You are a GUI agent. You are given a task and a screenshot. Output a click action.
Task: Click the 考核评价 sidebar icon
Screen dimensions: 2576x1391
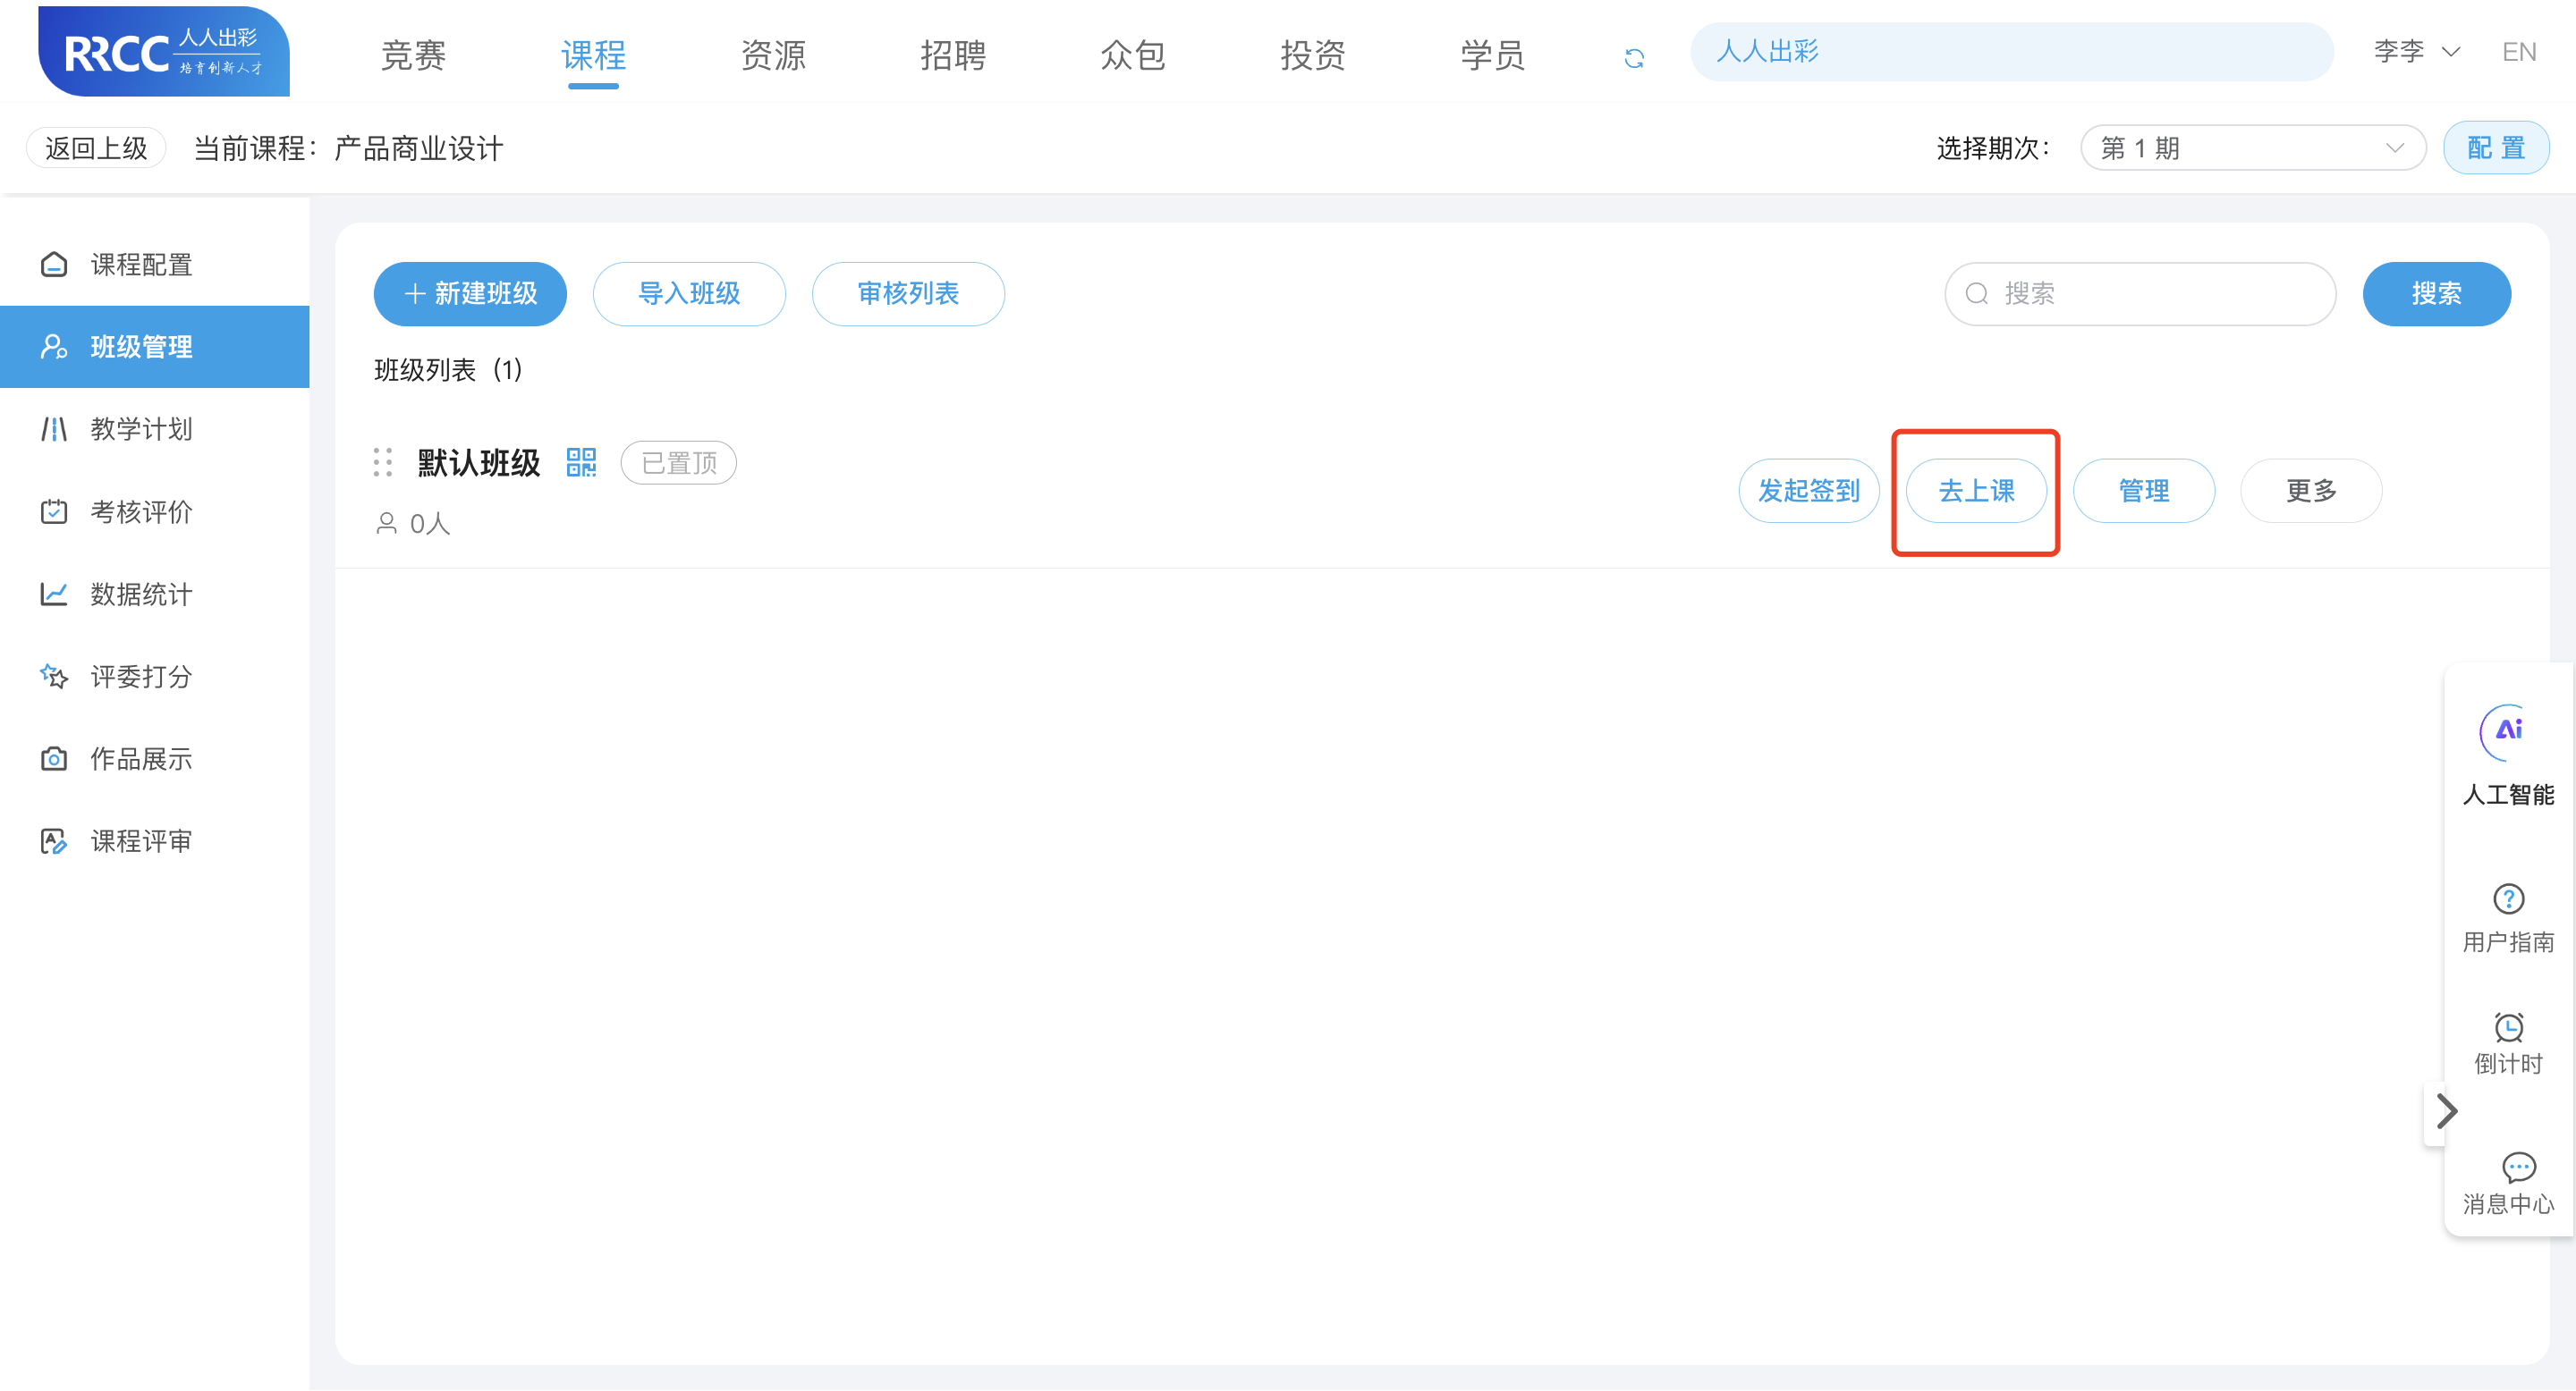(x=54, y=511)
